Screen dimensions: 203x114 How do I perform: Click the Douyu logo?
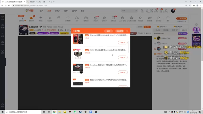29,11
